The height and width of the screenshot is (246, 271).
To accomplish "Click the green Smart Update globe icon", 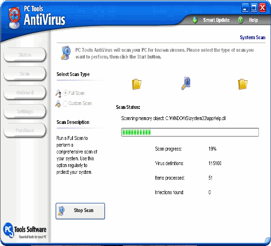I will click(195, 20).
